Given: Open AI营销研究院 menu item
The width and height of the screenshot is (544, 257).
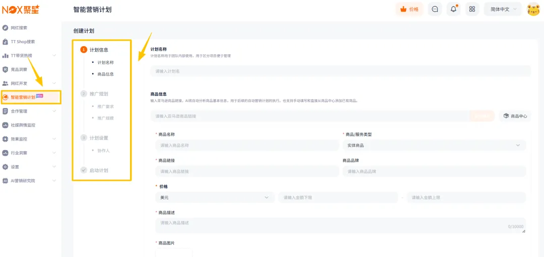Looking at the screenshot, I should point(23,181).
